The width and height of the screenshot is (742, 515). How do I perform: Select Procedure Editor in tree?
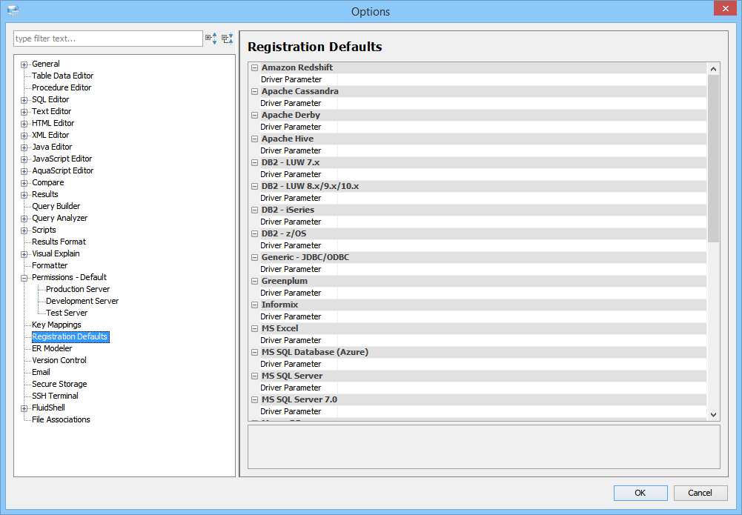point(62,87)
